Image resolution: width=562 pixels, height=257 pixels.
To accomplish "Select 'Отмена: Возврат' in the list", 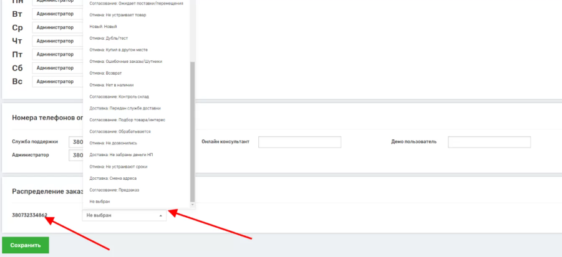I will [x=107, y=73].
